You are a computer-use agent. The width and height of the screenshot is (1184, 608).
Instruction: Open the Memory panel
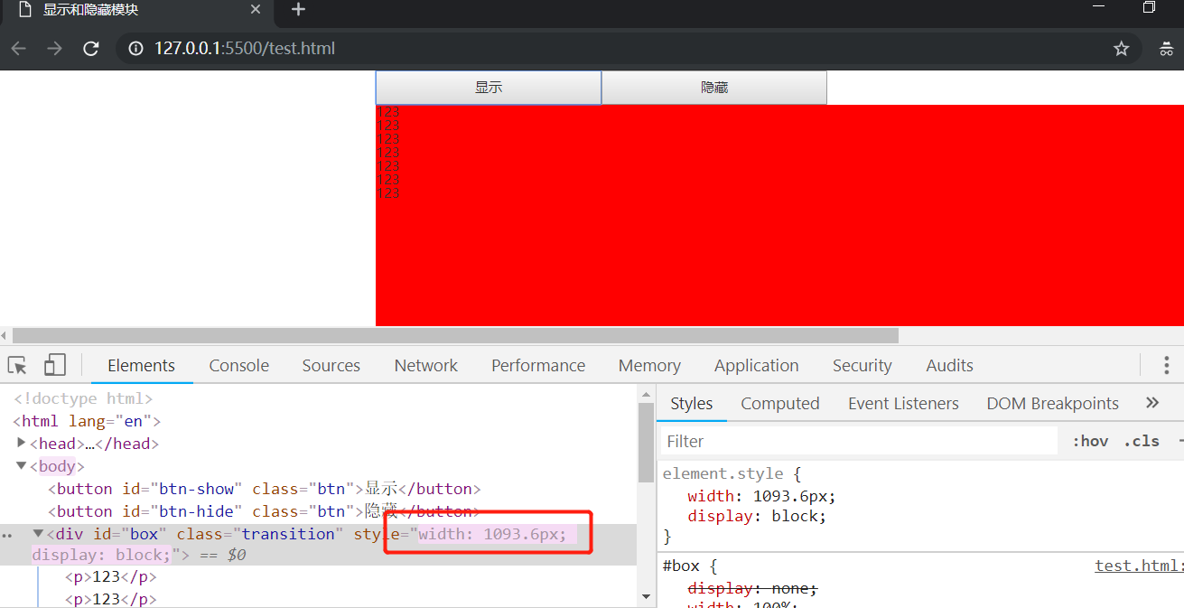pyautogui.click(x=649, y=366)
